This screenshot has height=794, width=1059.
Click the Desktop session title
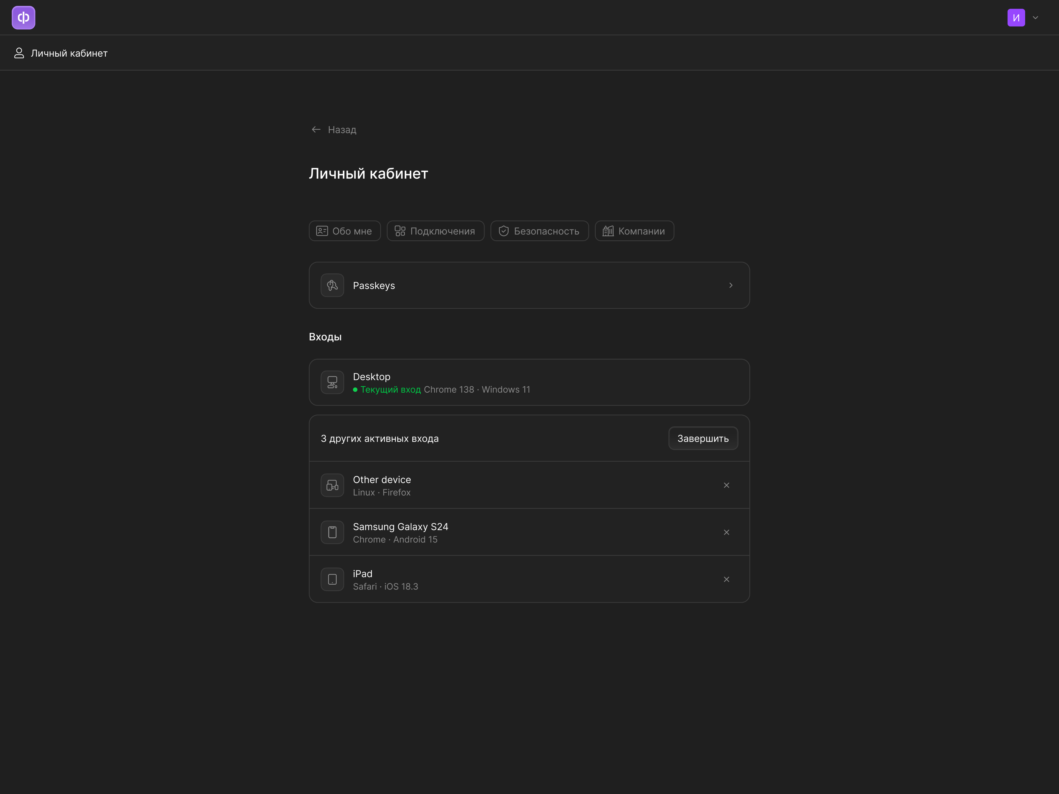tap(372, 377)
